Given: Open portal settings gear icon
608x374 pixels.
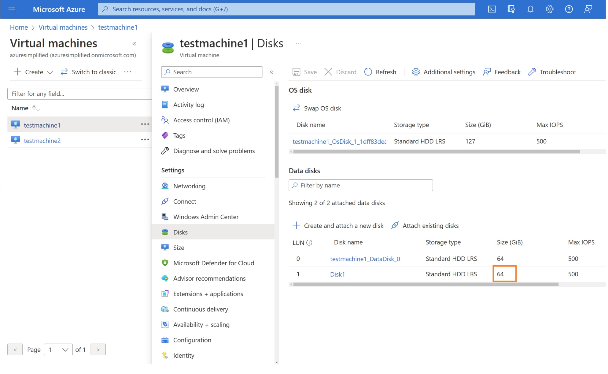Looking at the screenshot, I should 550,9.
